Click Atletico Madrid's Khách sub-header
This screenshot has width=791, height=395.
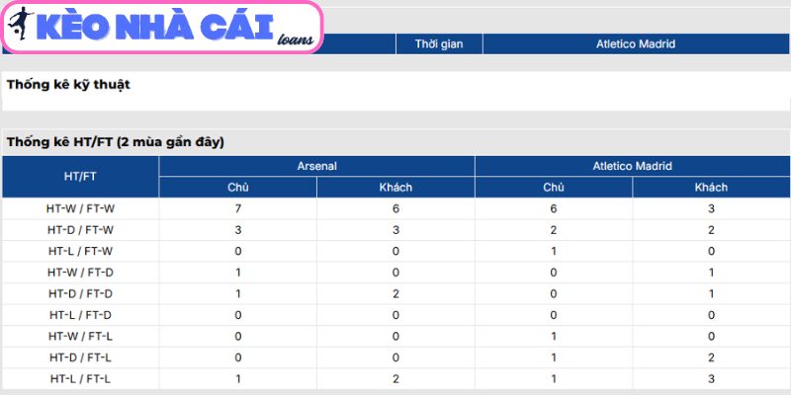click(711, 188)
